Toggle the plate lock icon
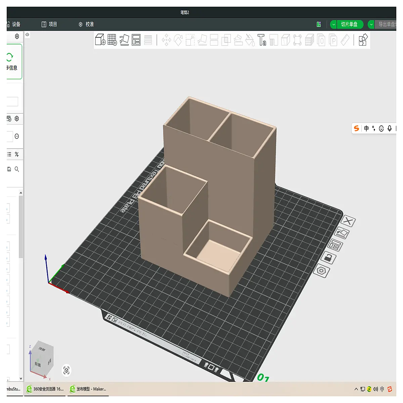The width and height of the screenshot is (403, 403). point(328,258)
